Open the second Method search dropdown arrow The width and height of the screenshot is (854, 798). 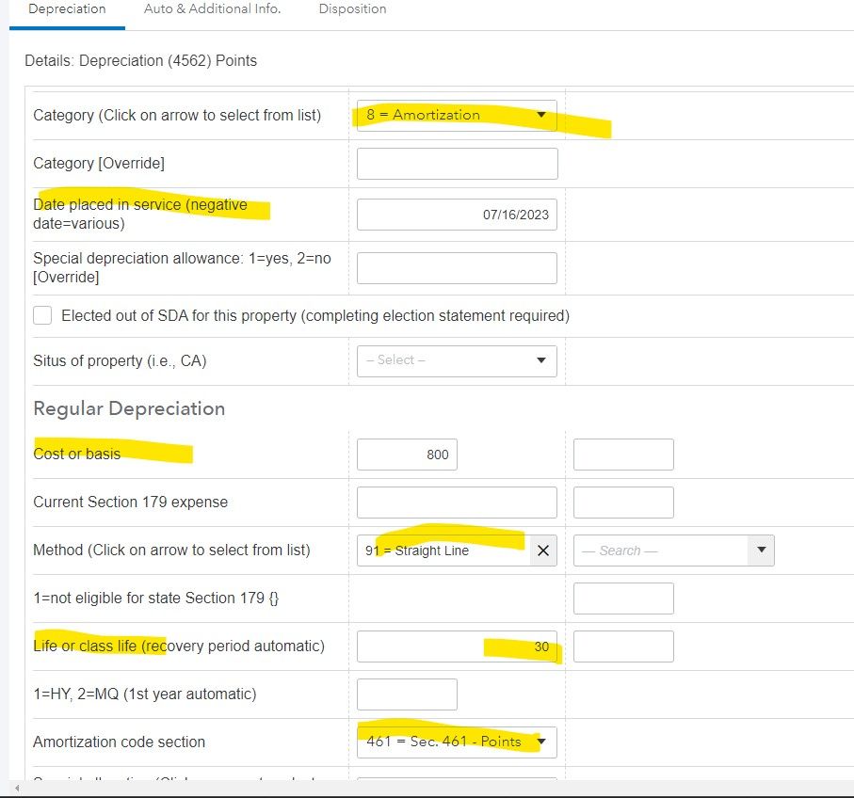point(761,551)
